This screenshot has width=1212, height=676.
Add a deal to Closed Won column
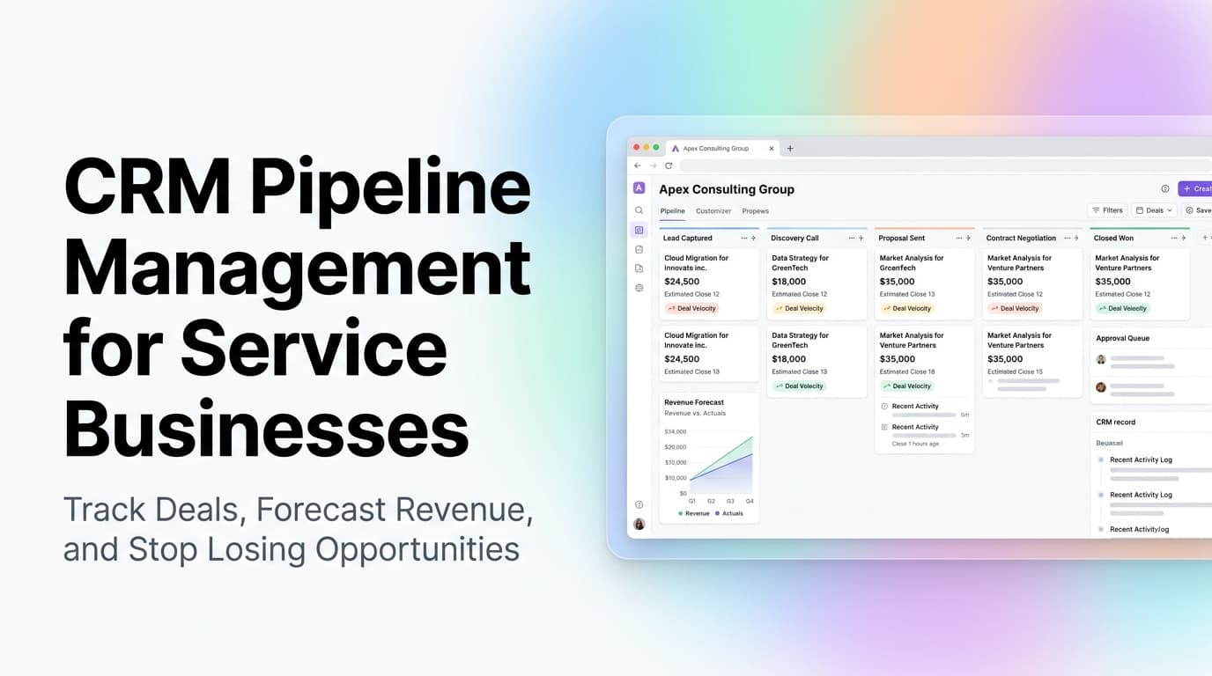tap(1185, 239)
